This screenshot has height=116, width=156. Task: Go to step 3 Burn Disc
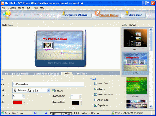[x=135, y=15]
